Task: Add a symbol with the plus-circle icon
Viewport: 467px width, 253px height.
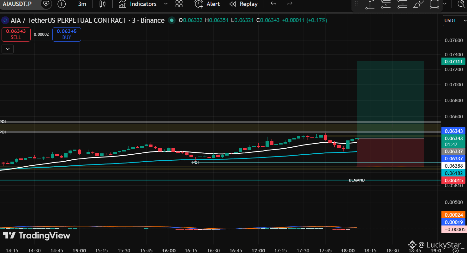Action: (62, 4)
